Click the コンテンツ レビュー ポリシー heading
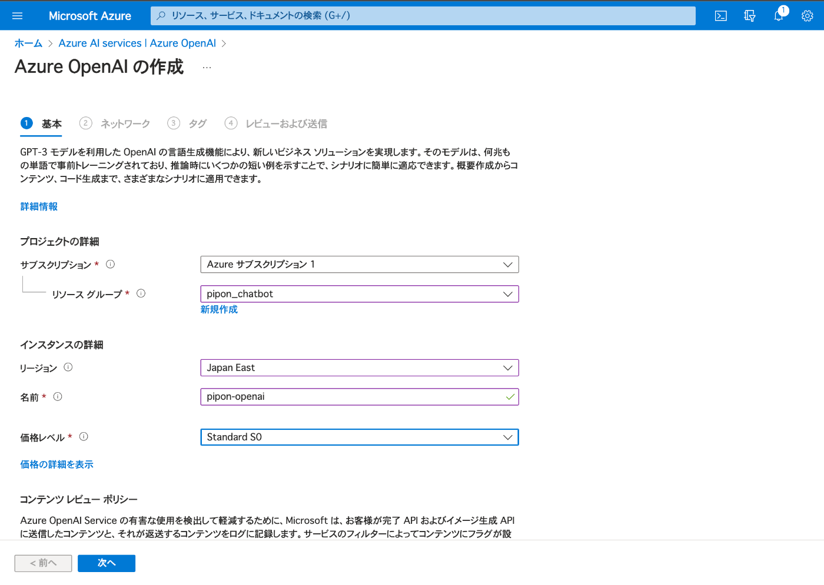 [x=79, y=500]
